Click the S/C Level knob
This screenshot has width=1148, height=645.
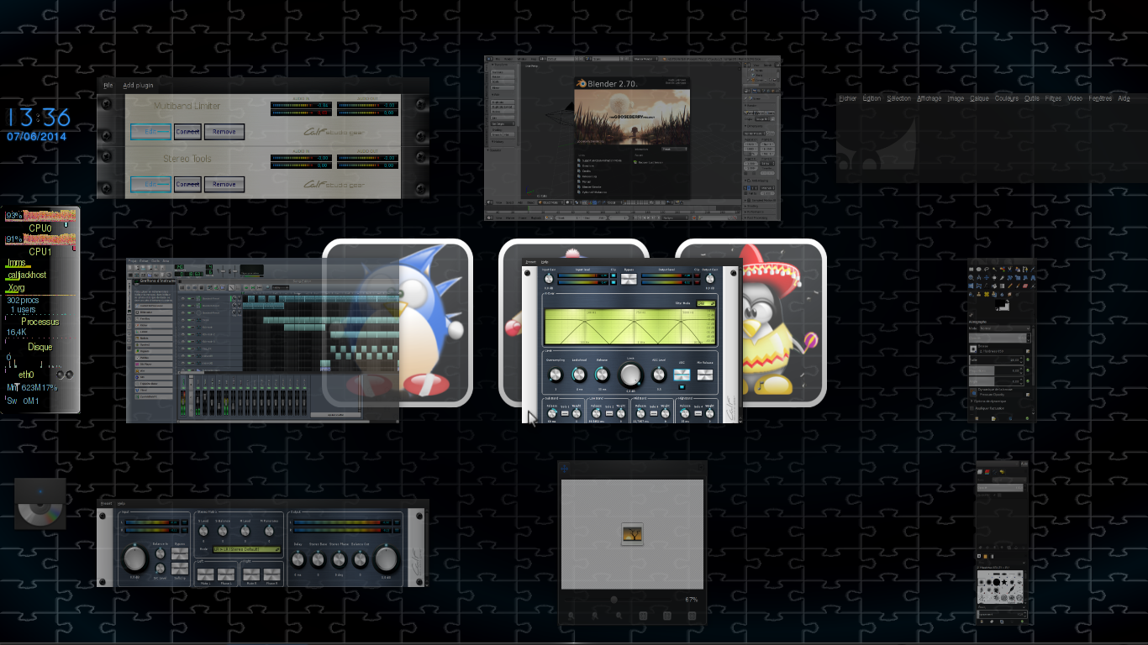point(161,570)
